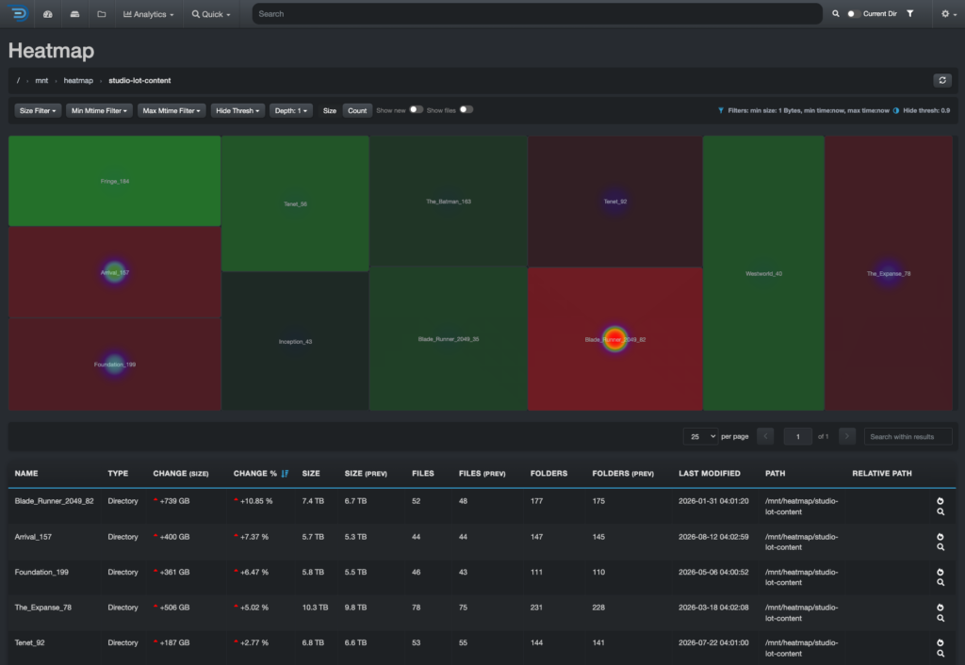Open the Depth: 1 dropdown

click(x=290, y=111)
